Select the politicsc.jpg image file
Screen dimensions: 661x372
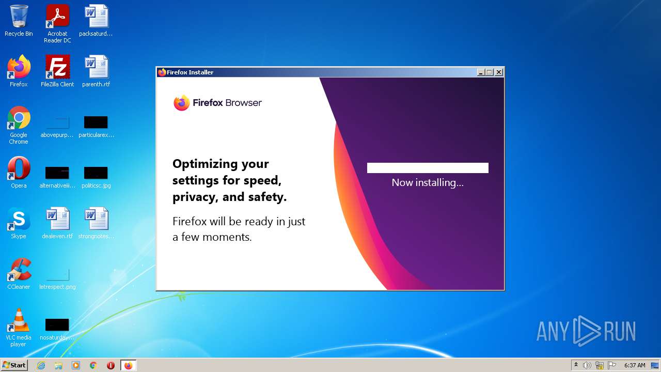point(96,177)
